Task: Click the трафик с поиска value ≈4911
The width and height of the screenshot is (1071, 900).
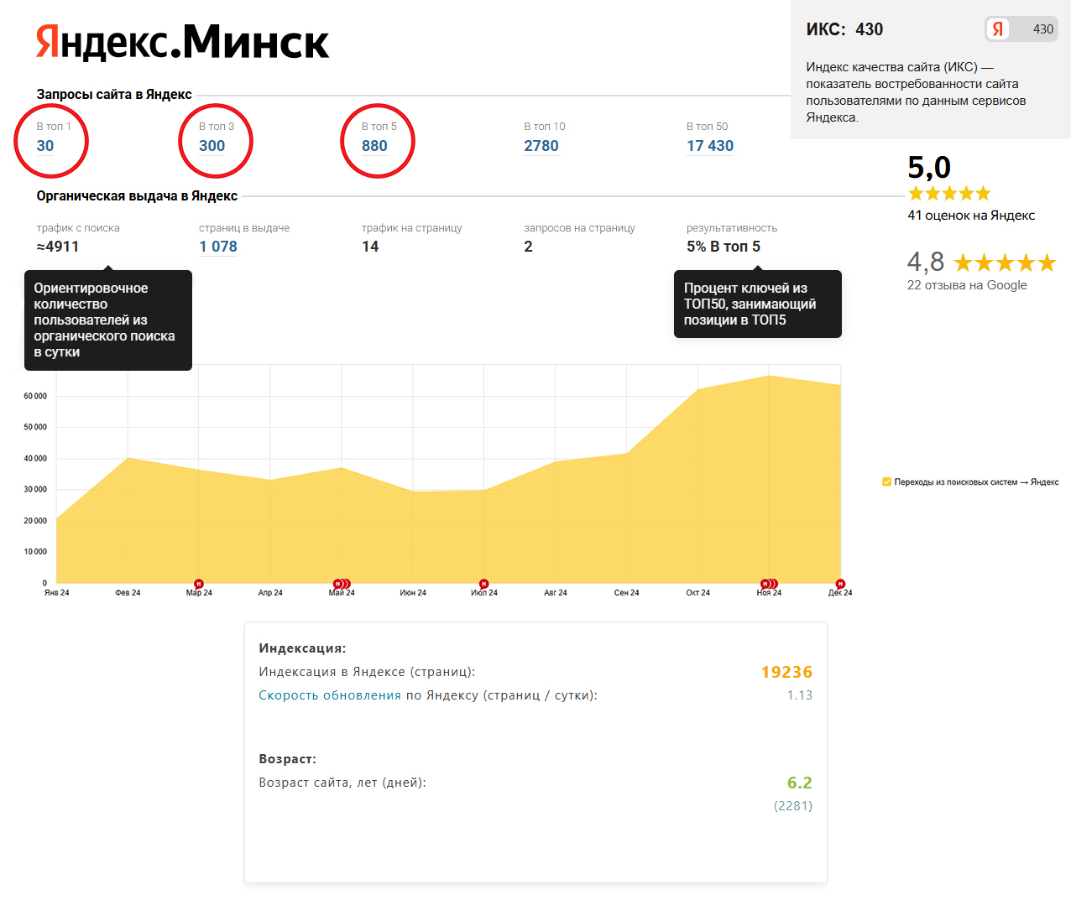Action: 58,247
